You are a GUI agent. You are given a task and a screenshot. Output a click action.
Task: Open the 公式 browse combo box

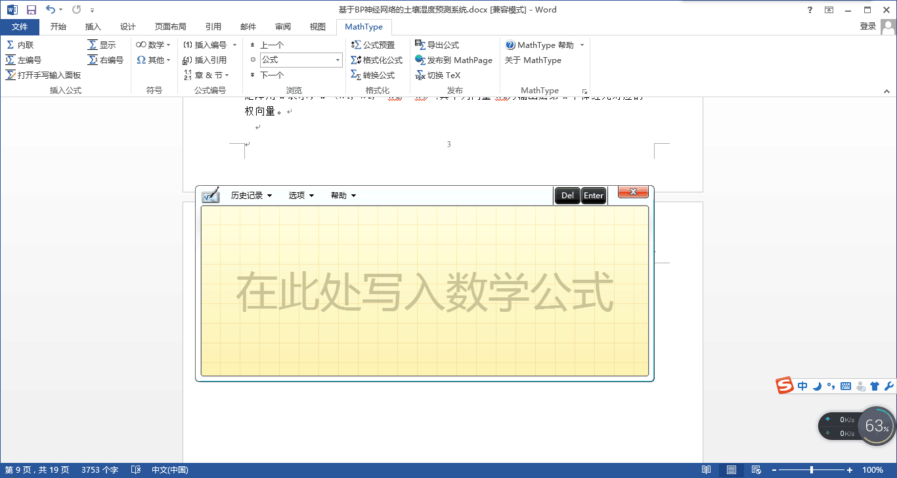pos(301,60)
